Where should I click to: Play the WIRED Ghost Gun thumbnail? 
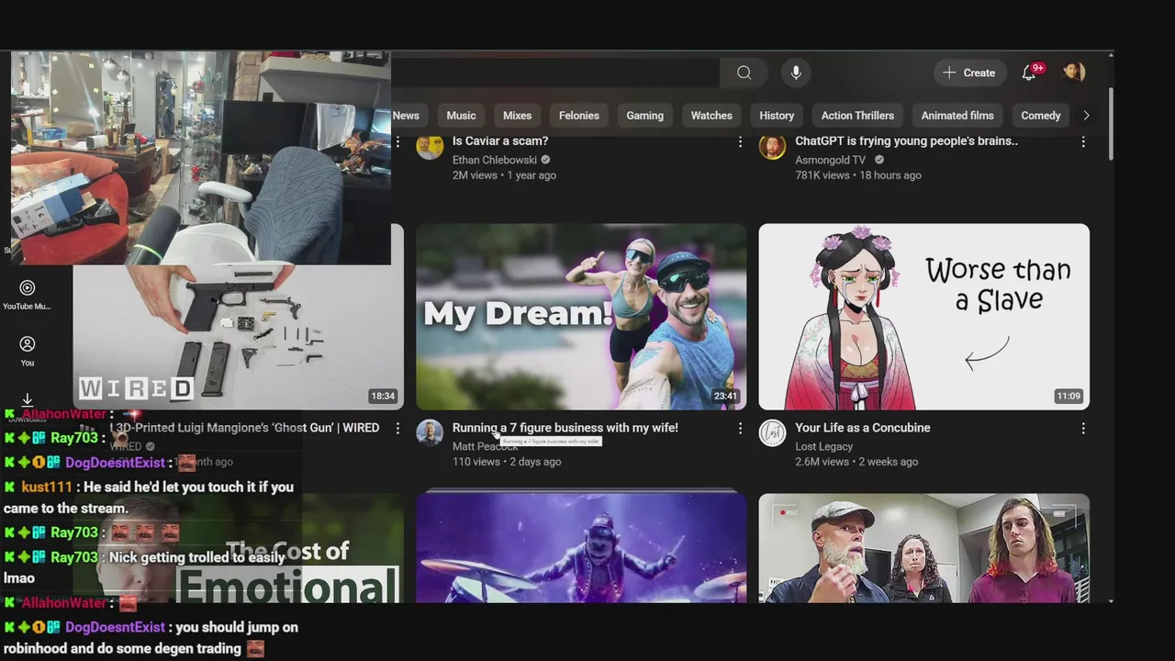[238, 336]
